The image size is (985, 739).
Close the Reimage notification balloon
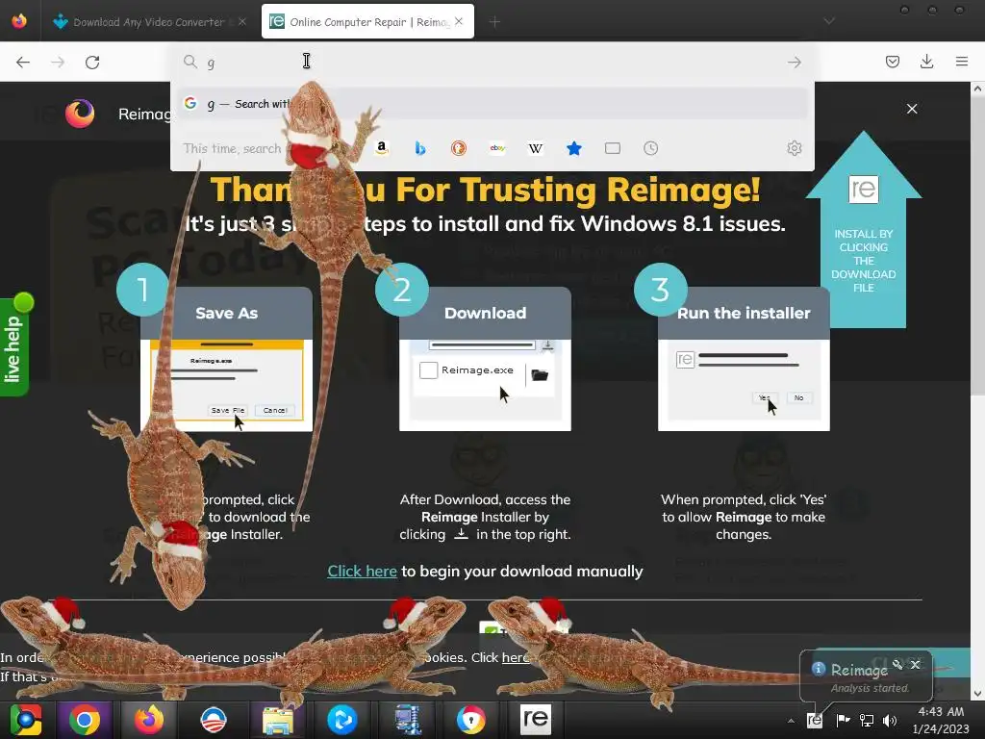[916, 664]
